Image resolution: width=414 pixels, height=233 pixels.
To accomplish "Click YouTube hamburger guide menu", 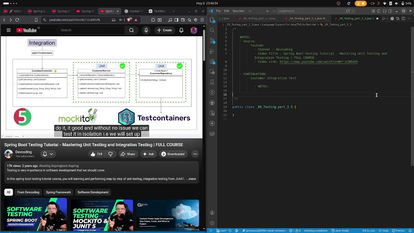I will click(x=9, y=30).
